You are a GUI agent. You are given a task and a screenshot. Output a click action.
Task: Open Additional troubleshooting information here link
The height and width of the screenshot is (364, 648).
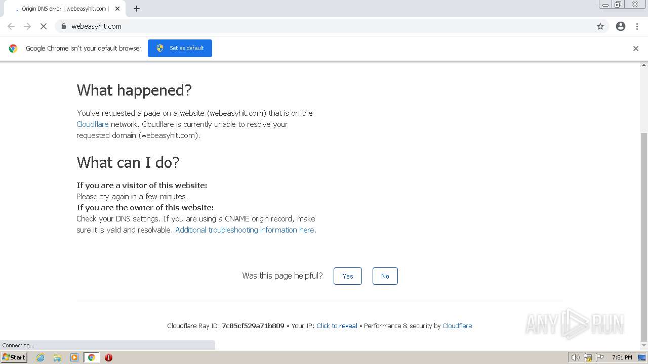[246, 230]
